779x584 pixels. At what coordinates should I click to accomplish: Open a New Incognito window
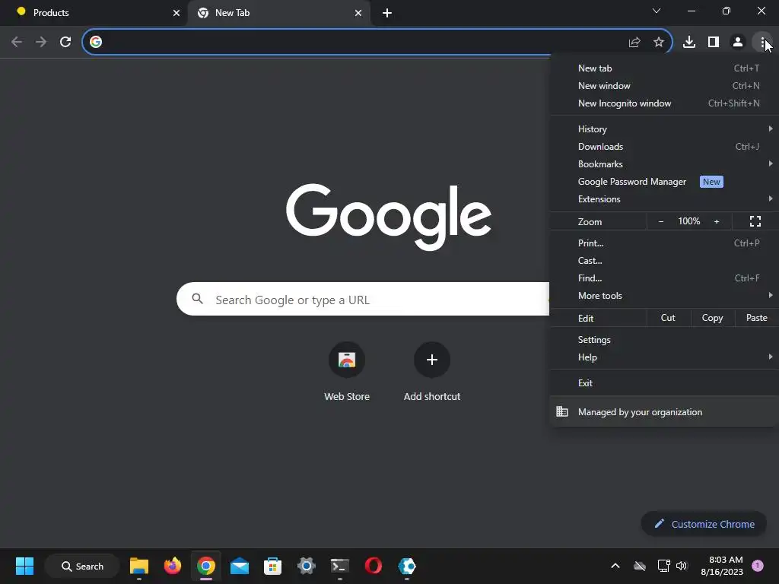664,103
